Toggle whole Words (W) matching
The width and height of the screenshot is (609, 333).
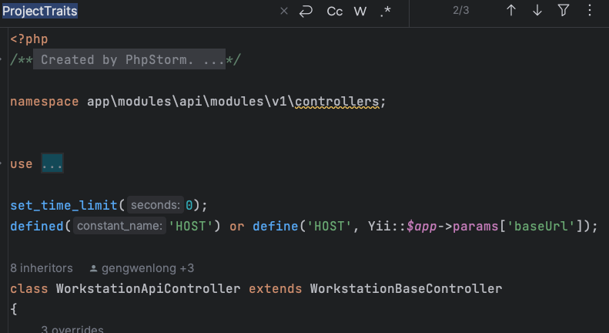click(360, 11)
